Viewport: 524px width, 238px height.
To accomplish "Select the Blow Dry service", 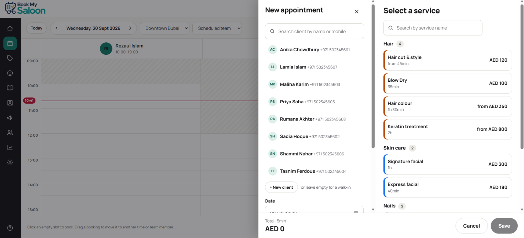I will click(448, 83).
